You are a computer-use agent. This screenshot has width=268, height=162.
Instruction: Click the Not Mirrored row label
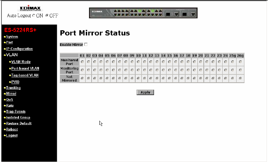point(69,79)
